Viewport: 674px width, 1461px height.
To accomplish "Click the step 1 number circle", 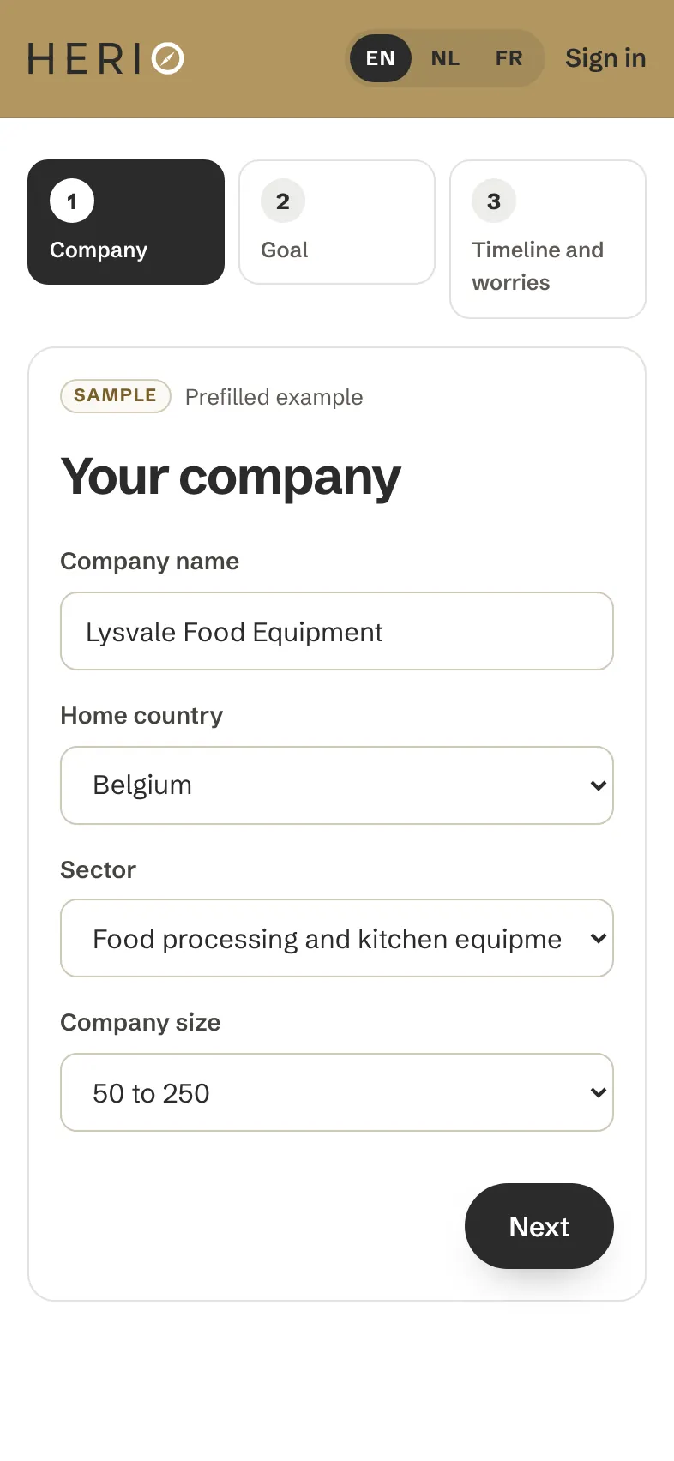I will click(72, 201).
